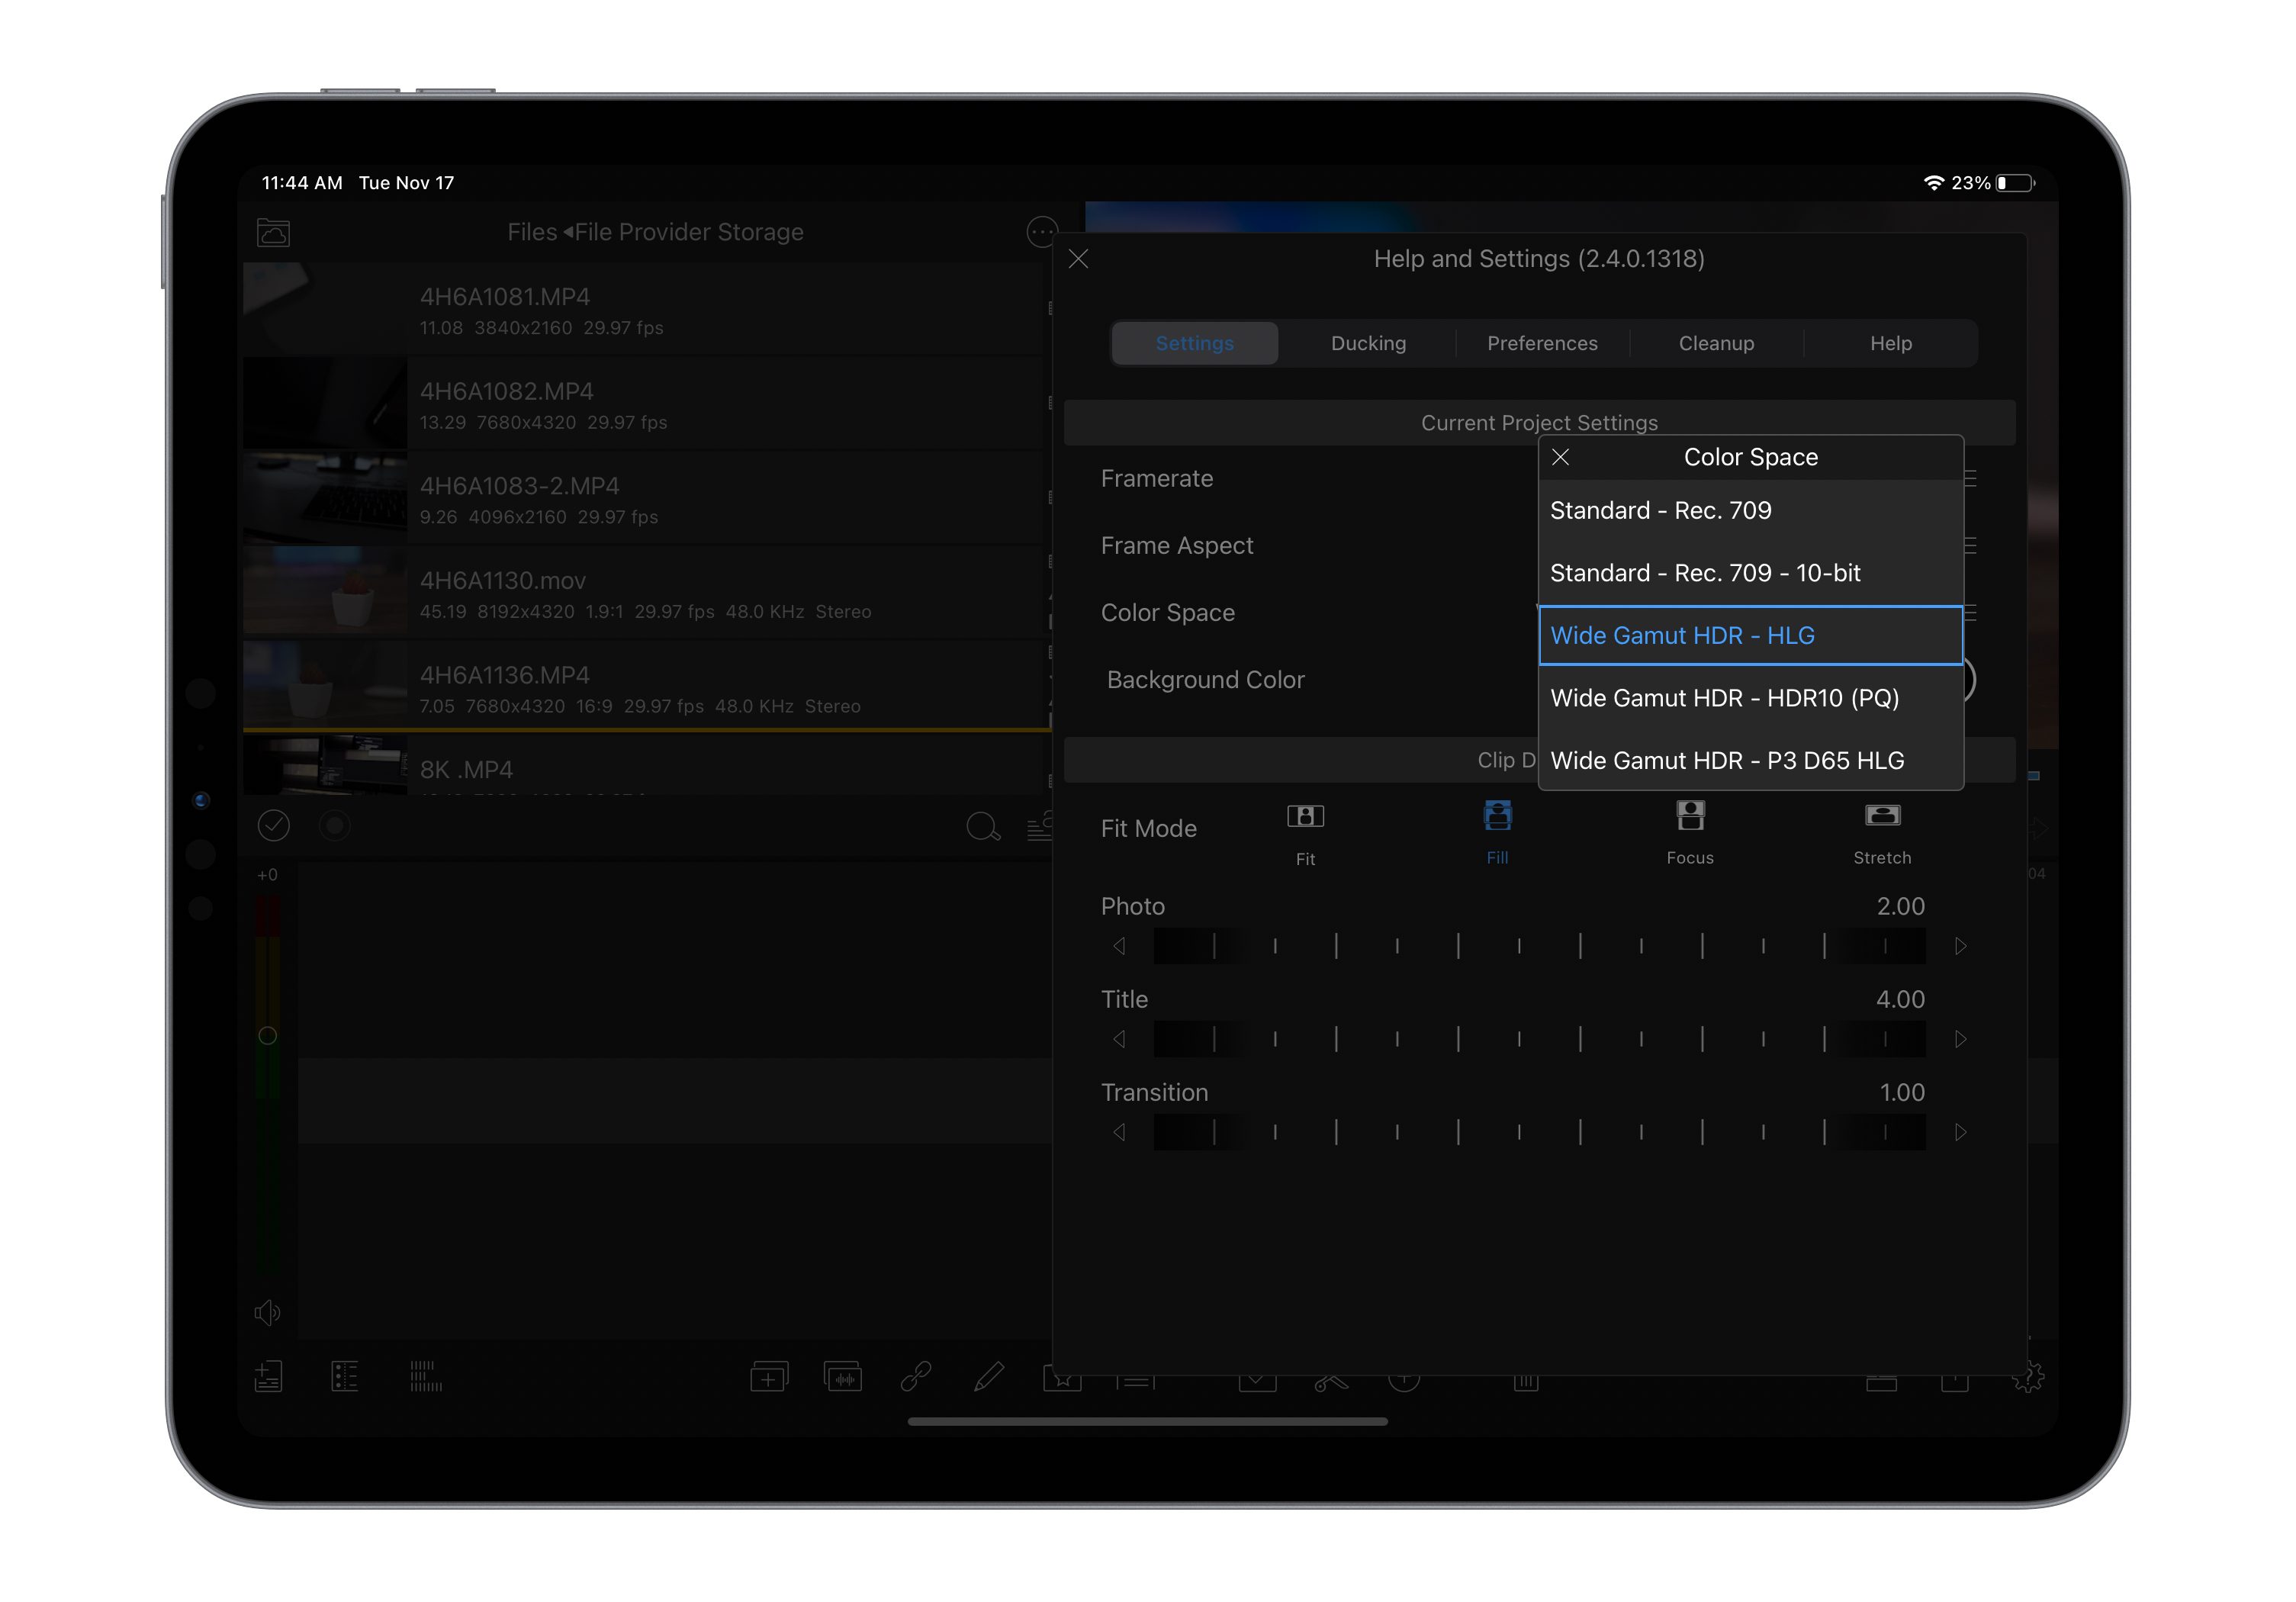The image size is (2296, 1602).
Task: Open the audio mixer bars icon
Action: pos(425,1377)
